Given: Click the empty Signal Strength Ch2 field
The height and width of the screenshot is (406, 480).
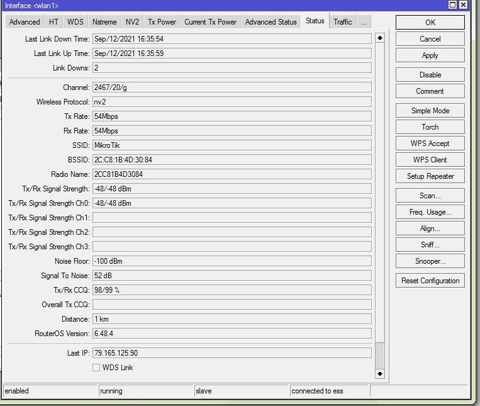Looking at the screenshot, I should click(232, 232).
